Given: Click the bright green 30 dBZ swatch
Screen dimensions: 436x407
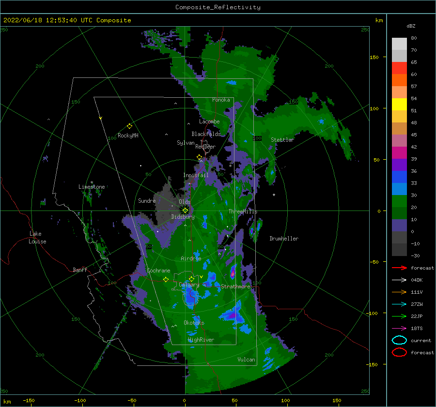Looking at the screenshot, I should [x=399, y=201].
